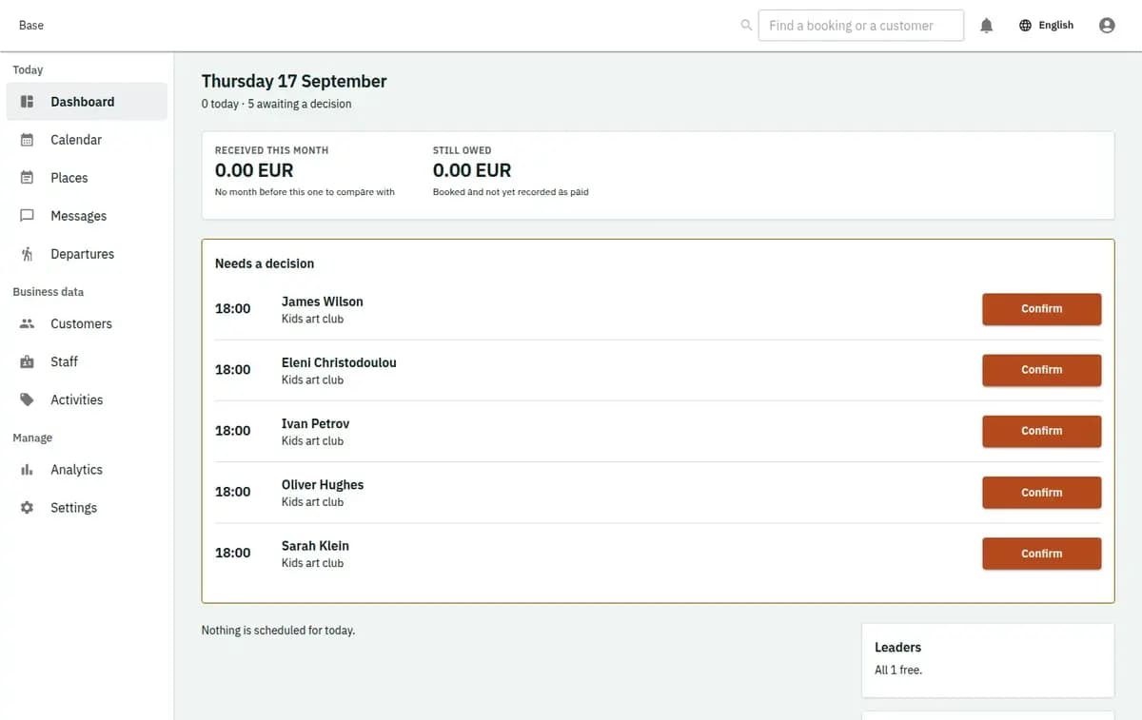Click "Nothing is scheduled for today."

(278, 631)
